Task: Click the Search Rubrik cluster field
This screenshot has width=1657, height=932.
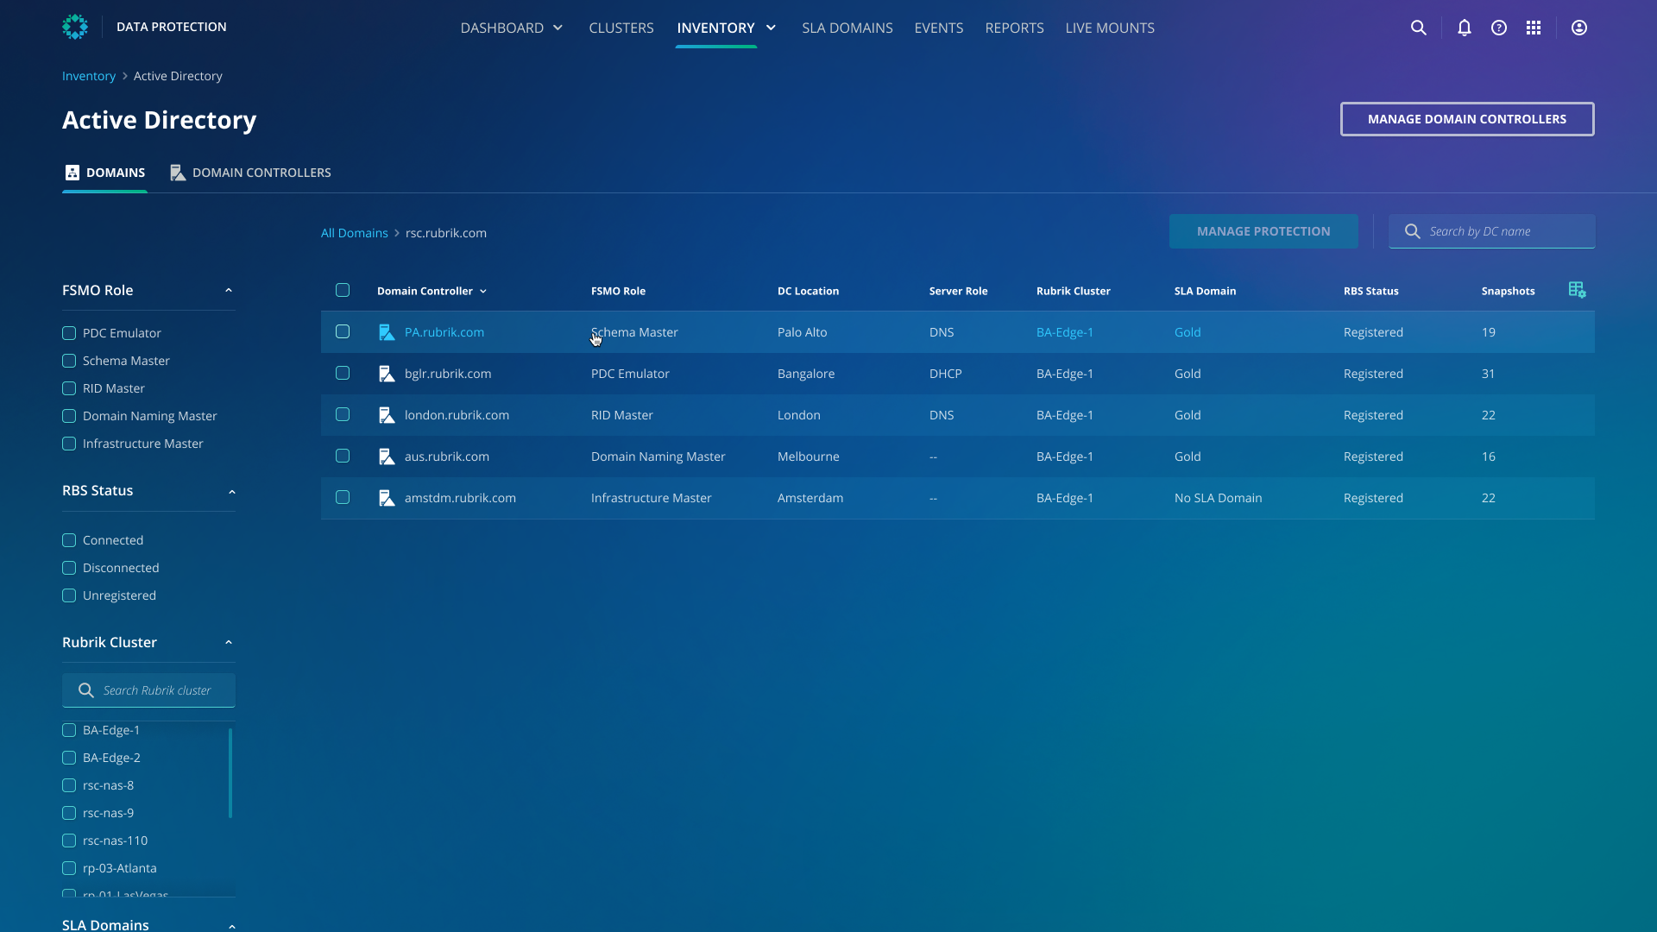Action: 148,690
